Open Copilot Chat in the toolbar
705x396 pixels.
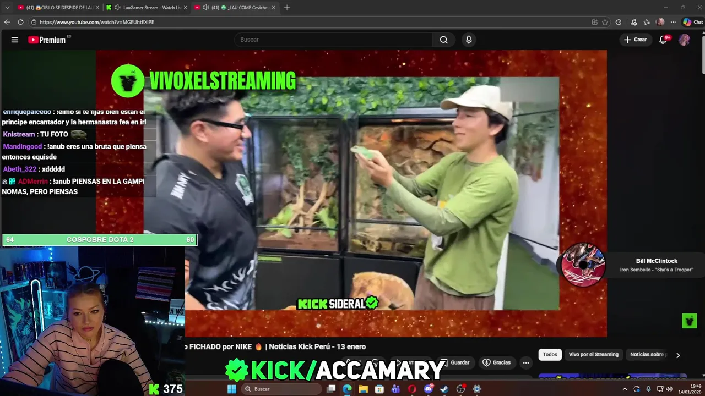click(693, 22)
